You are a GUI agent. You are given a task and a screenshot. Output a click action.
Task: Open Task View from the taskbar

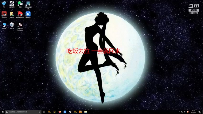44,112
